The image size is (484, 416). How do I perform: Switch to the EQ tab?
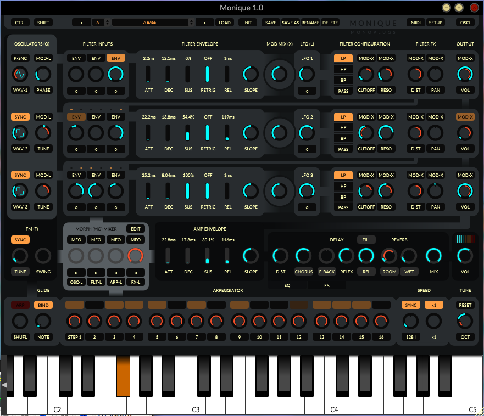pyautogui.click(x=287, y=285)
